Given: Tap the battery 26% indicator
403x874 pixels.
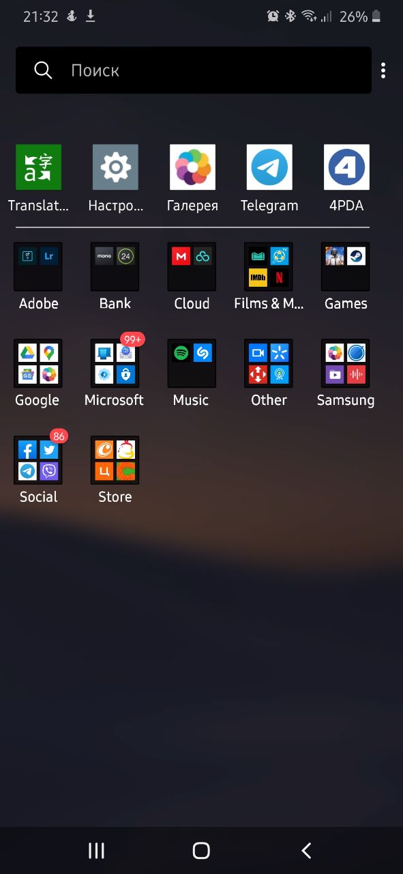Looking at the screenshot, I should pos(359,16).
